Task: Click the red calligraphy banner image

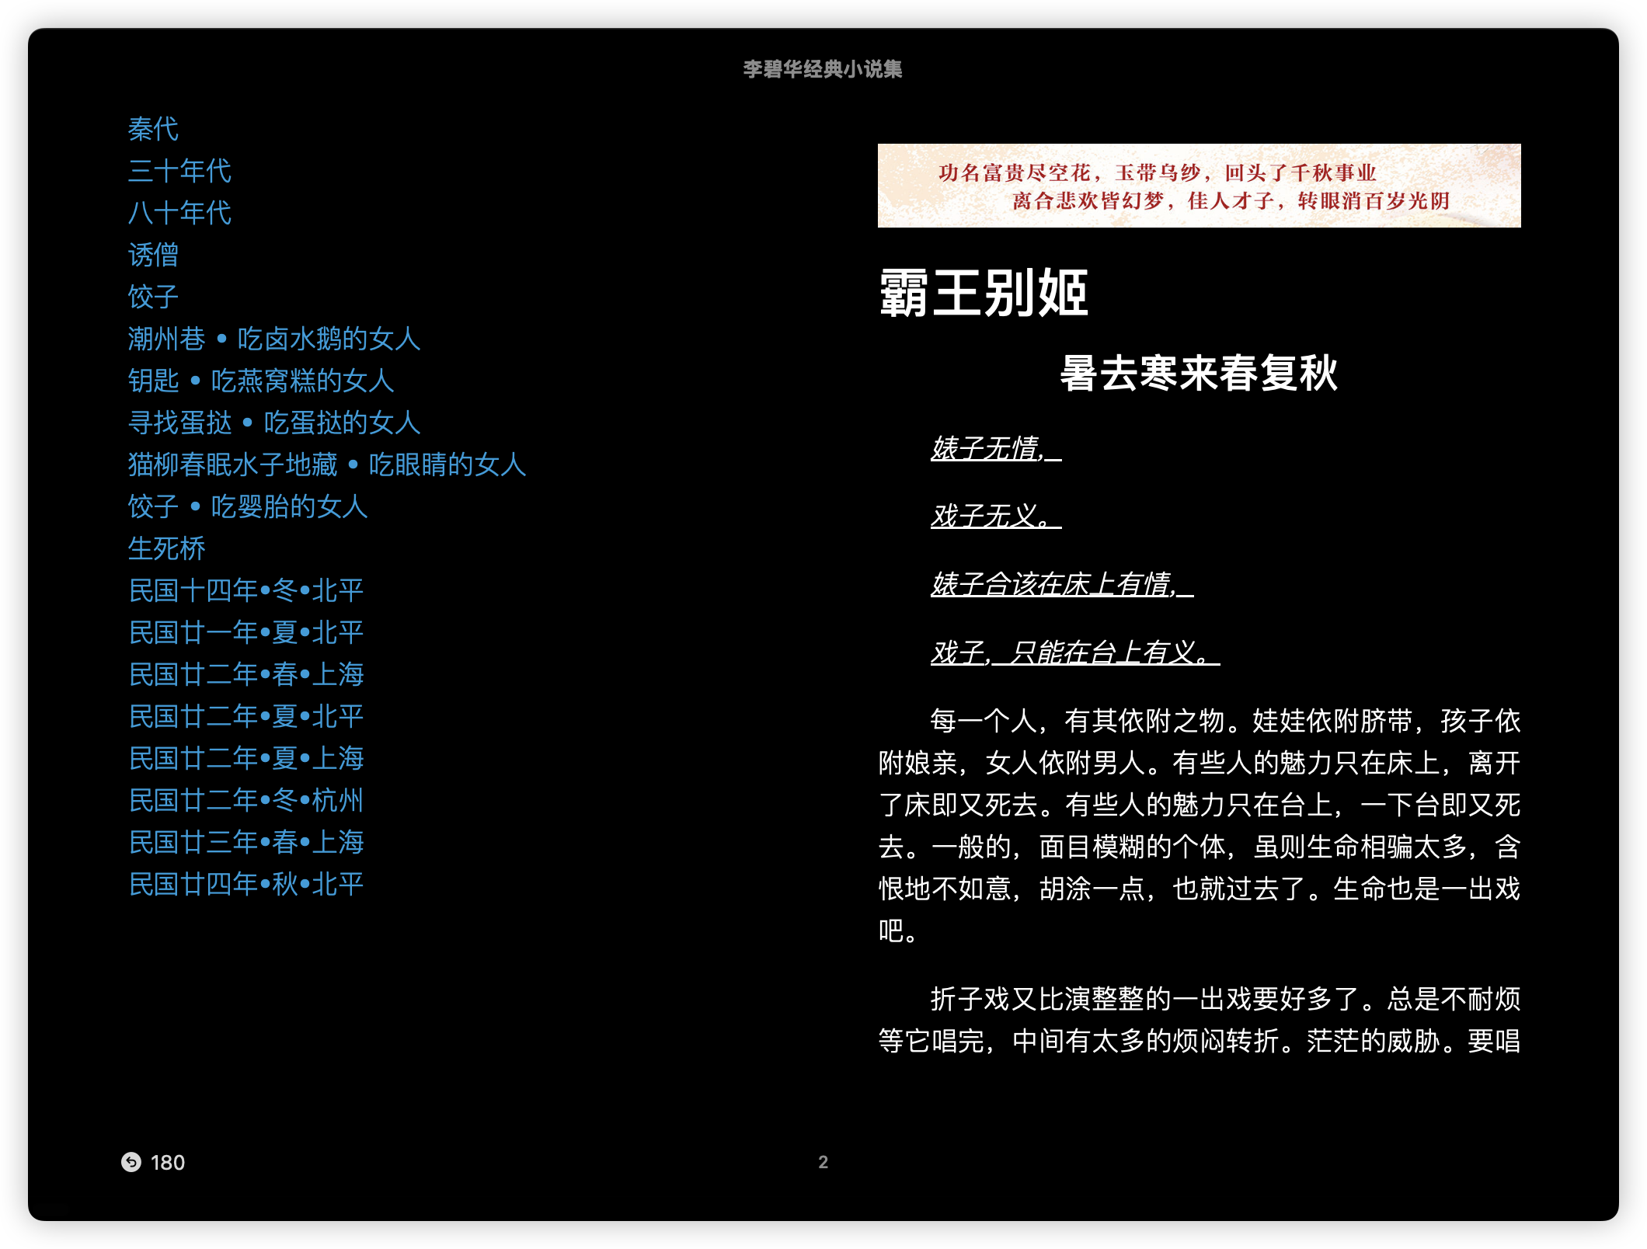Action: pyautogui.click(x=1199, y=186)
